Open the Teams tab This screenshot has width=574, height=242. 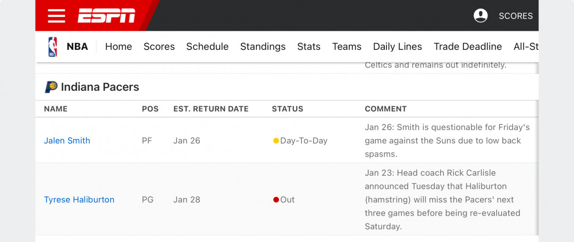pyautogui.click(x=347, y=47)
